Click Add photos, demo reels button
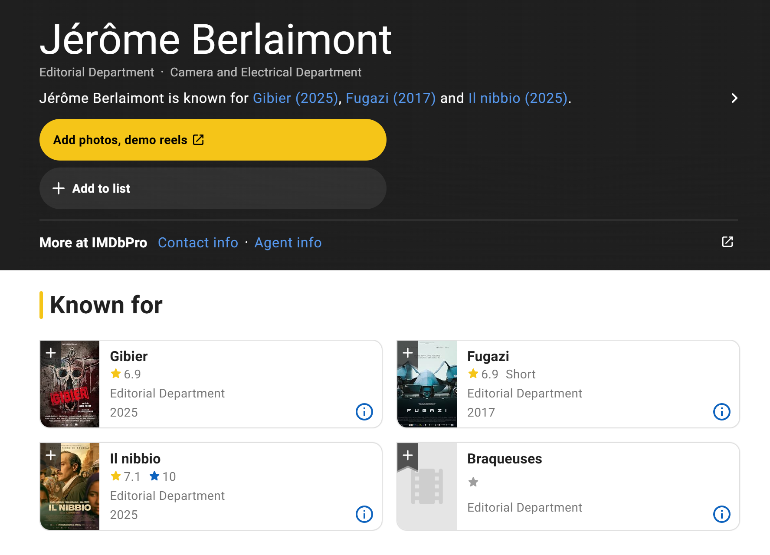770x555 pixels. [213, 140]
